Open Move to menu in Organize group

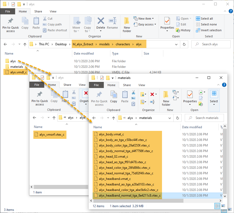76,25
